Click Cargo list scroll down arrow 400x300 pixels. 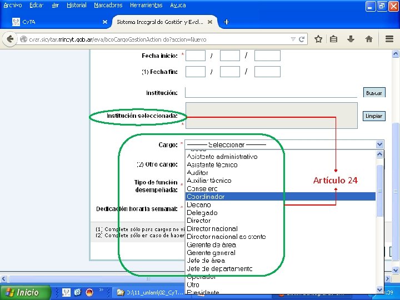pyautogui.click(x=379, y=290)
